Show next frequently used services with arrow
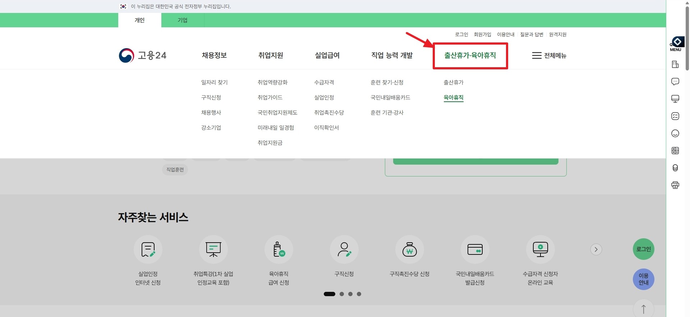 tap(596, 249)
